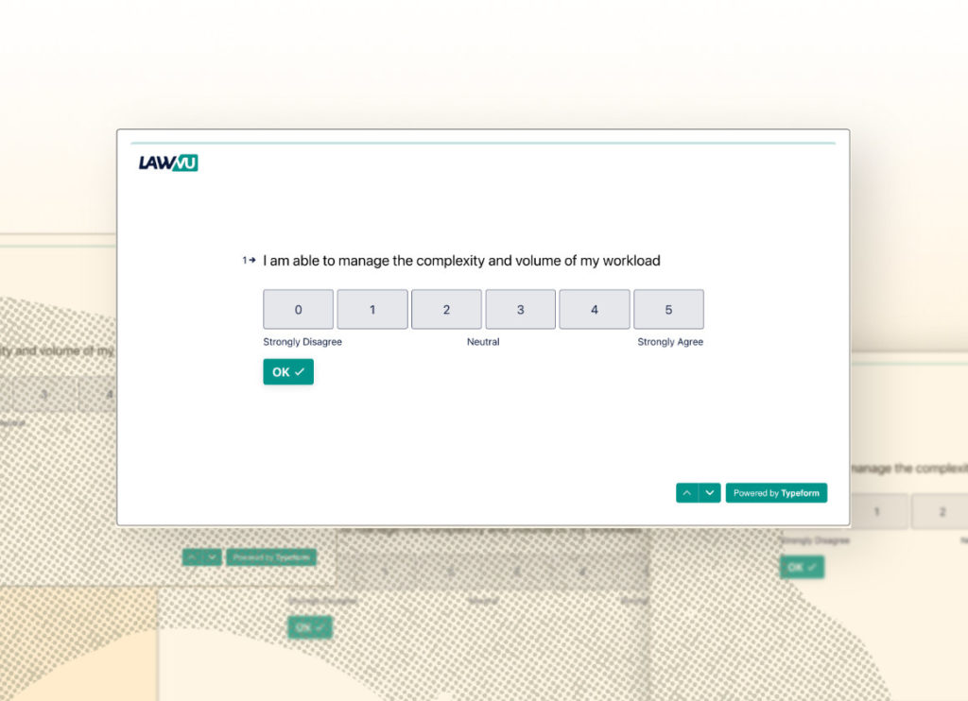Go to previous question with up chevron
This screenshot has width=968, height=701.
coord(687,493)
